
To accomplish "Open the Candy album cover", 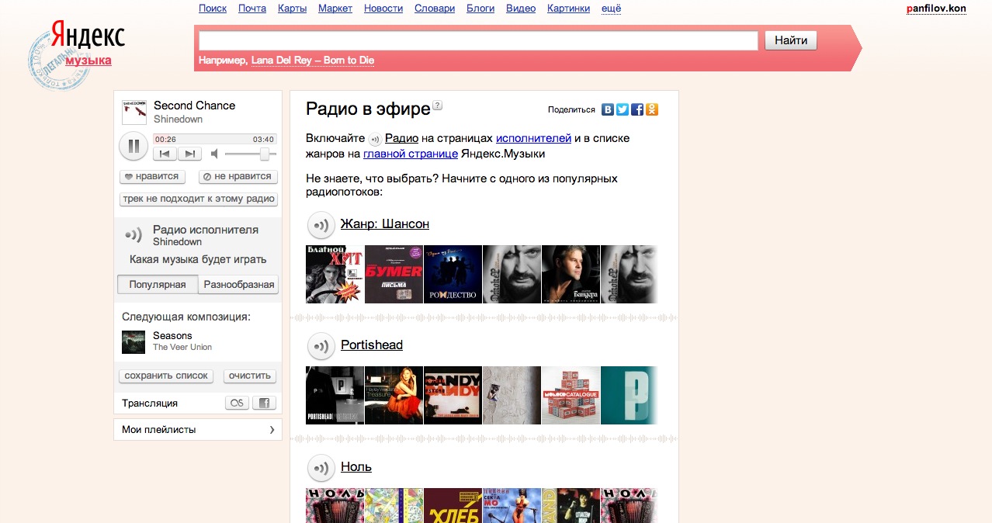I will coord(453,395).
